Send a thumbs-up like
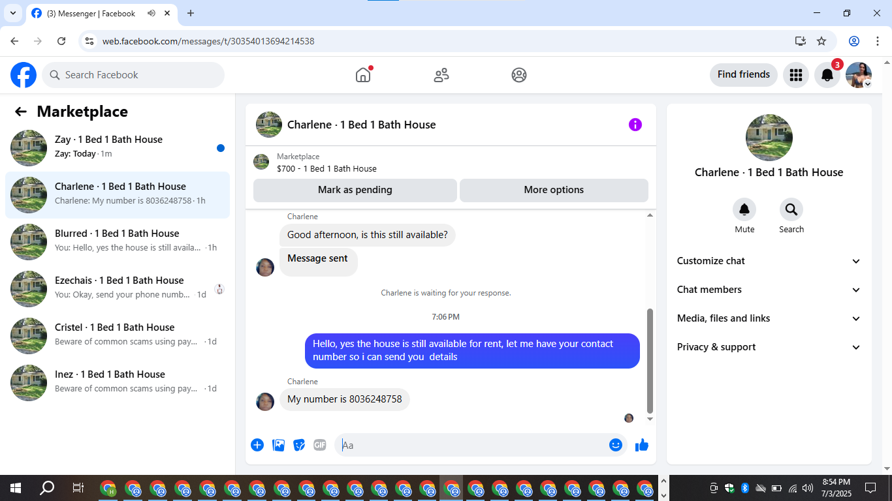Viewport: 892px width, 501px height. (642, 445)
